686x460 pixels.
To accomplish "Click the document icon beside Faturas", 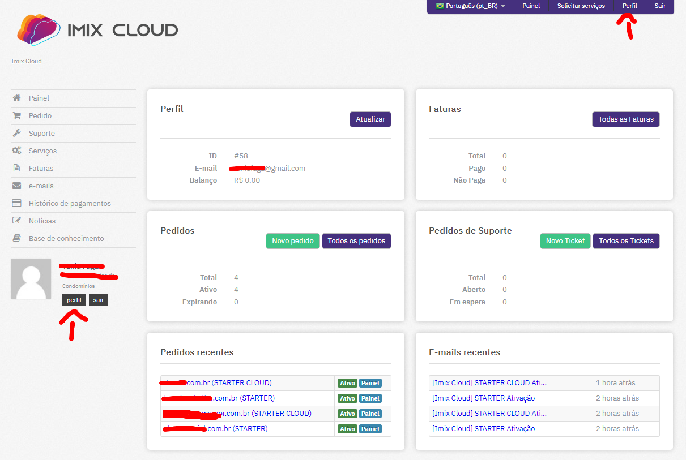I will point(17,168).
